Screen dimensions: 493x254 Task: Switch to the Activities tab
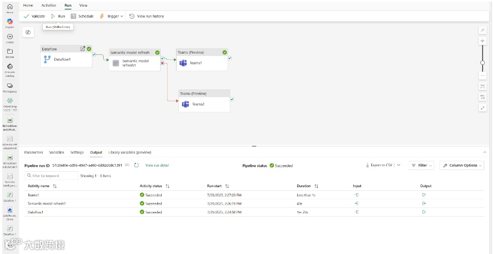tap(49, 5)
